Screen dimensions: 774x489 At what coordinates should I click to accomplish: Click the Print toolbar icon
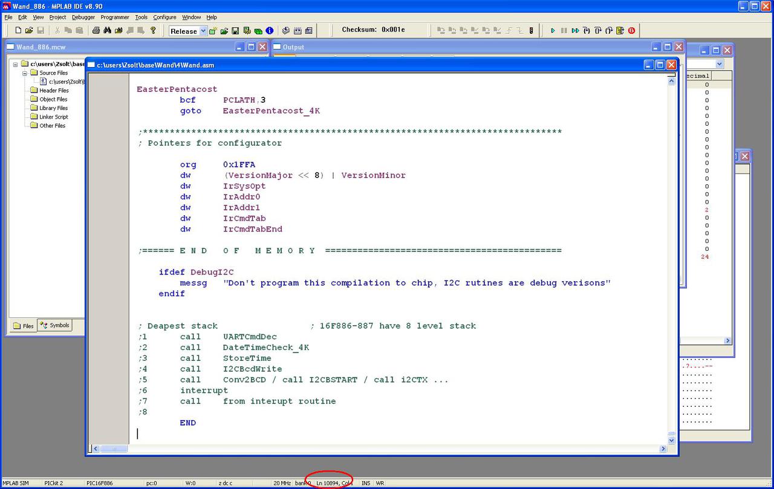pos(96,30)
